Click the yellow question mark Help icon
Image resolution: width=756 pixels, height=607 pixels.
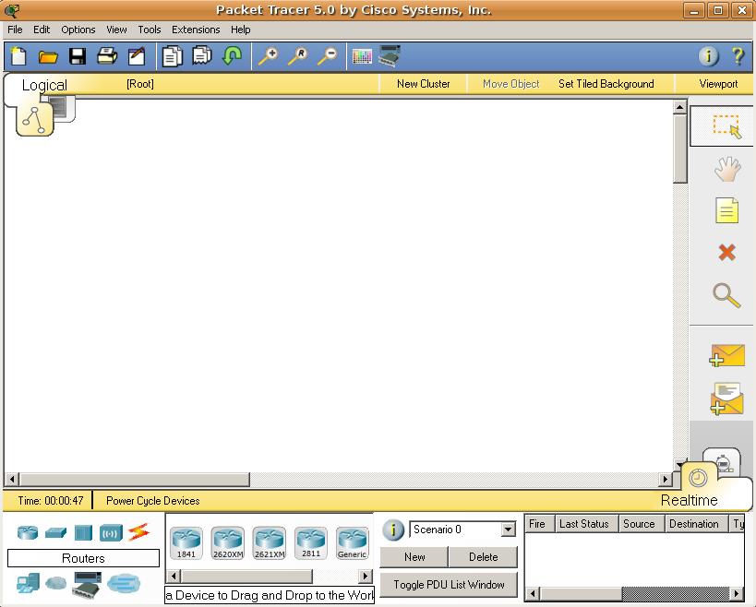click(x=738, y=56)
